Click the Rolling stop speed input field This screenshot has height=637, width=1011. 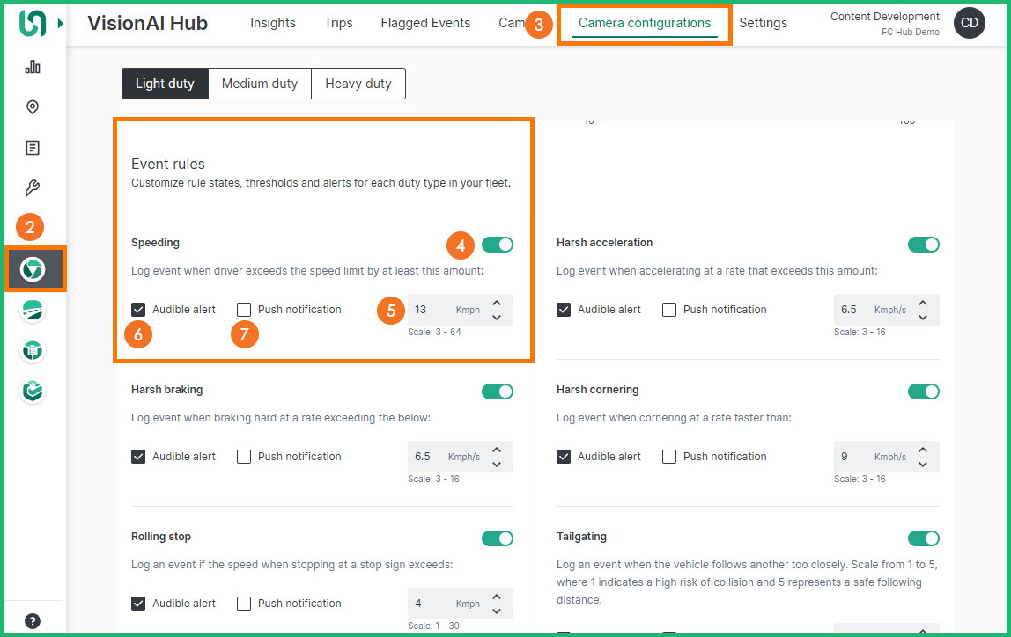pos(430,604)
